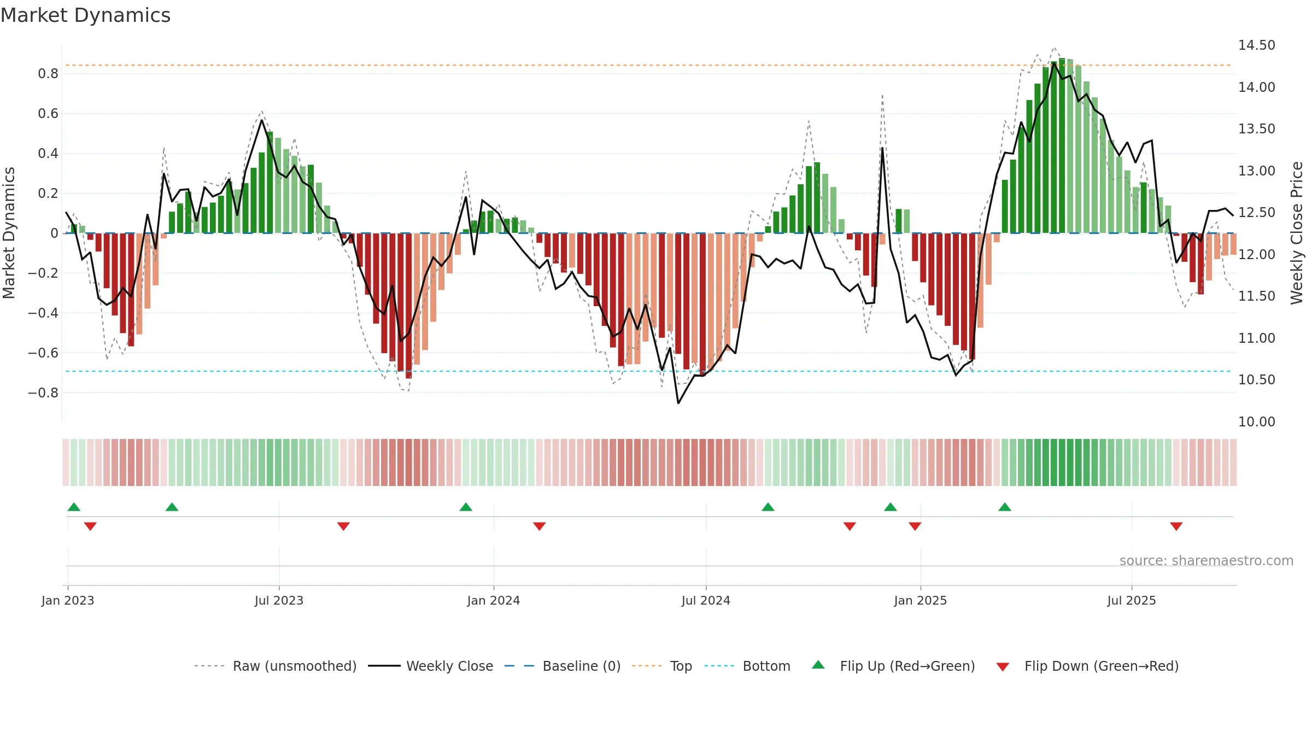Click the Jan 2023 x-axis label
The width and height of the screenshot is (1312, 738).
click(68, 600)
